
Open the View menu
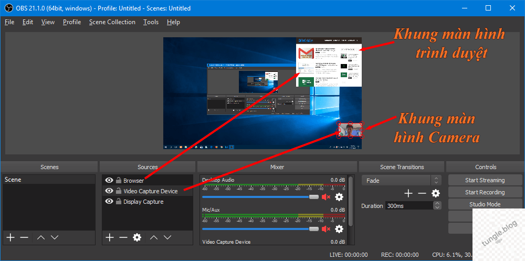coord(48,22)
